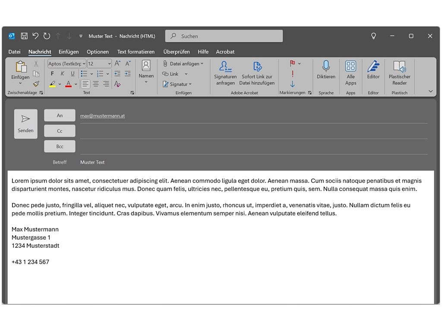
Task: Open the Editor proofing tool
Action: click(373, 70)
